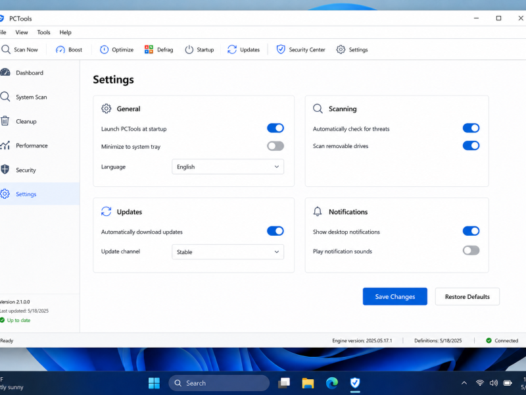Screen dimensions: 526x395
Task: Click the PCTools shield icon in the taskbar
Action: pos(355,383)
